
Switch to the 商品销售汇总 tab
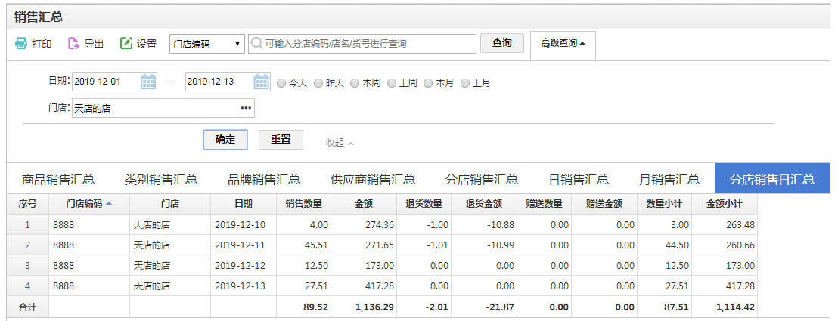click(x=58, y=179)
